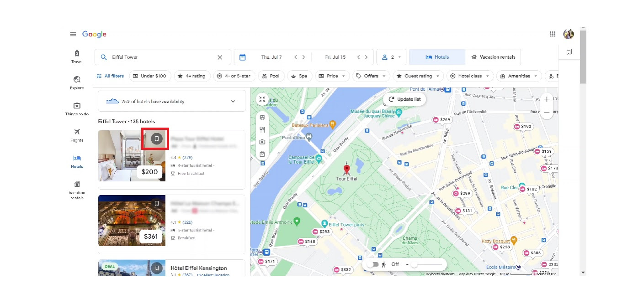Toggle the Spa filter chip
This screenshot has height=283, width=622.
coord(299,76)
